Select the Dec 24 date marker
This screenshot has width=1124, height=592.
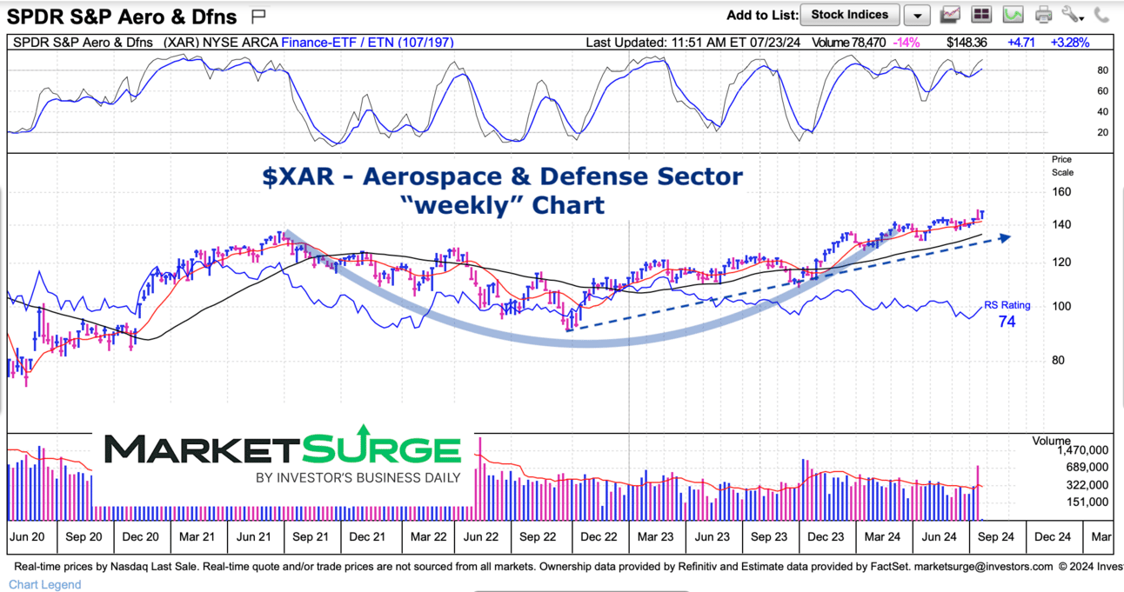(1052, 536)
